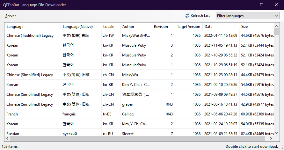Viewport: 284px width, 150px height.
Task: Select Korean row by Kim Y. Ch. + C...
Action: [140, 85]
